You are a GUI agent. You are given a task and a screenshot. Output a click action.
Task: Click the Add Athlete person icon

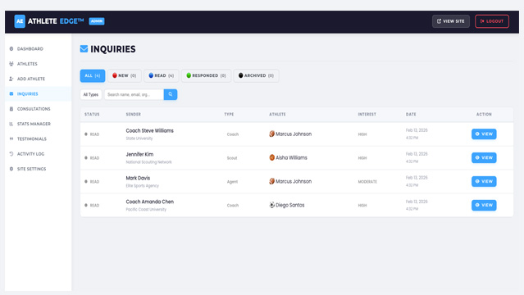11,79
